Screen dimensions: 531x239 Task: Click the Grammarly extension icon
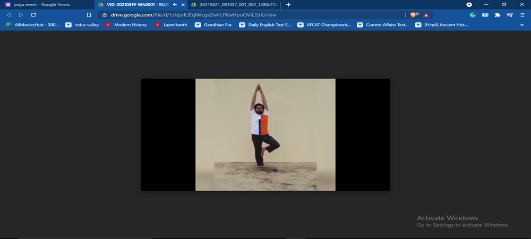click(473, 15)
